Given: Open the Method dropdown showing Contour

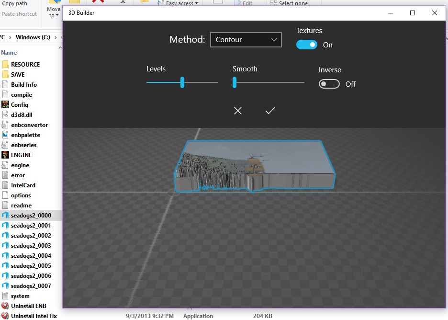Looking at the screenshot, I should tap(246, 40).
